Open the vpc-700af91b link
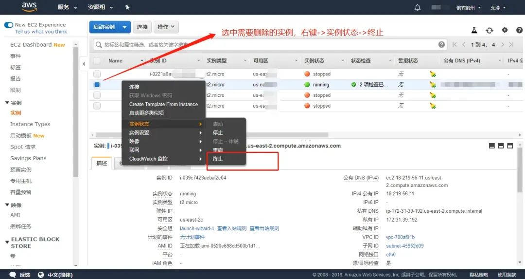Viewport: 525px width, 279px height. [x=400, y=237]
